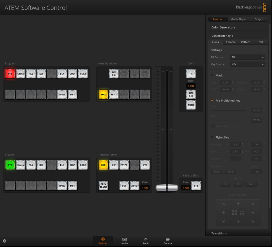The height and width of the screenshot is (247, 272).
Task: Open the settings gear icon
Action: click(4, 241)
